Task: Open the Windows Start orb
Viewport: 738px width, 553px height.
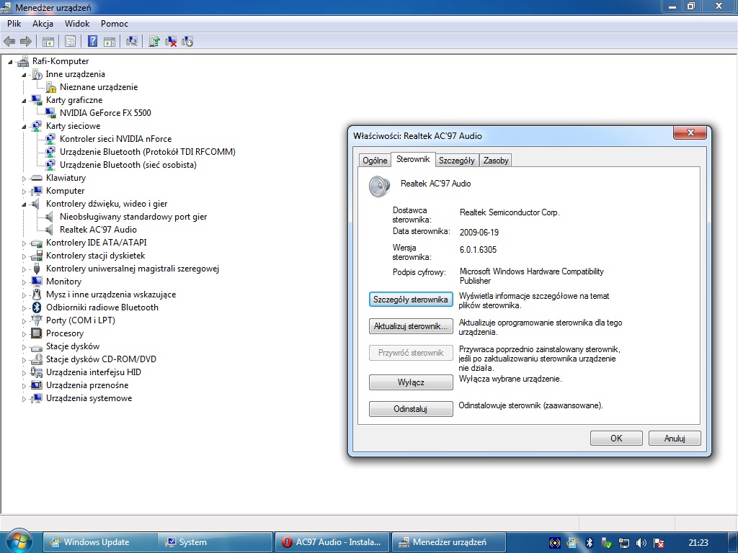Action: (19, 541)
